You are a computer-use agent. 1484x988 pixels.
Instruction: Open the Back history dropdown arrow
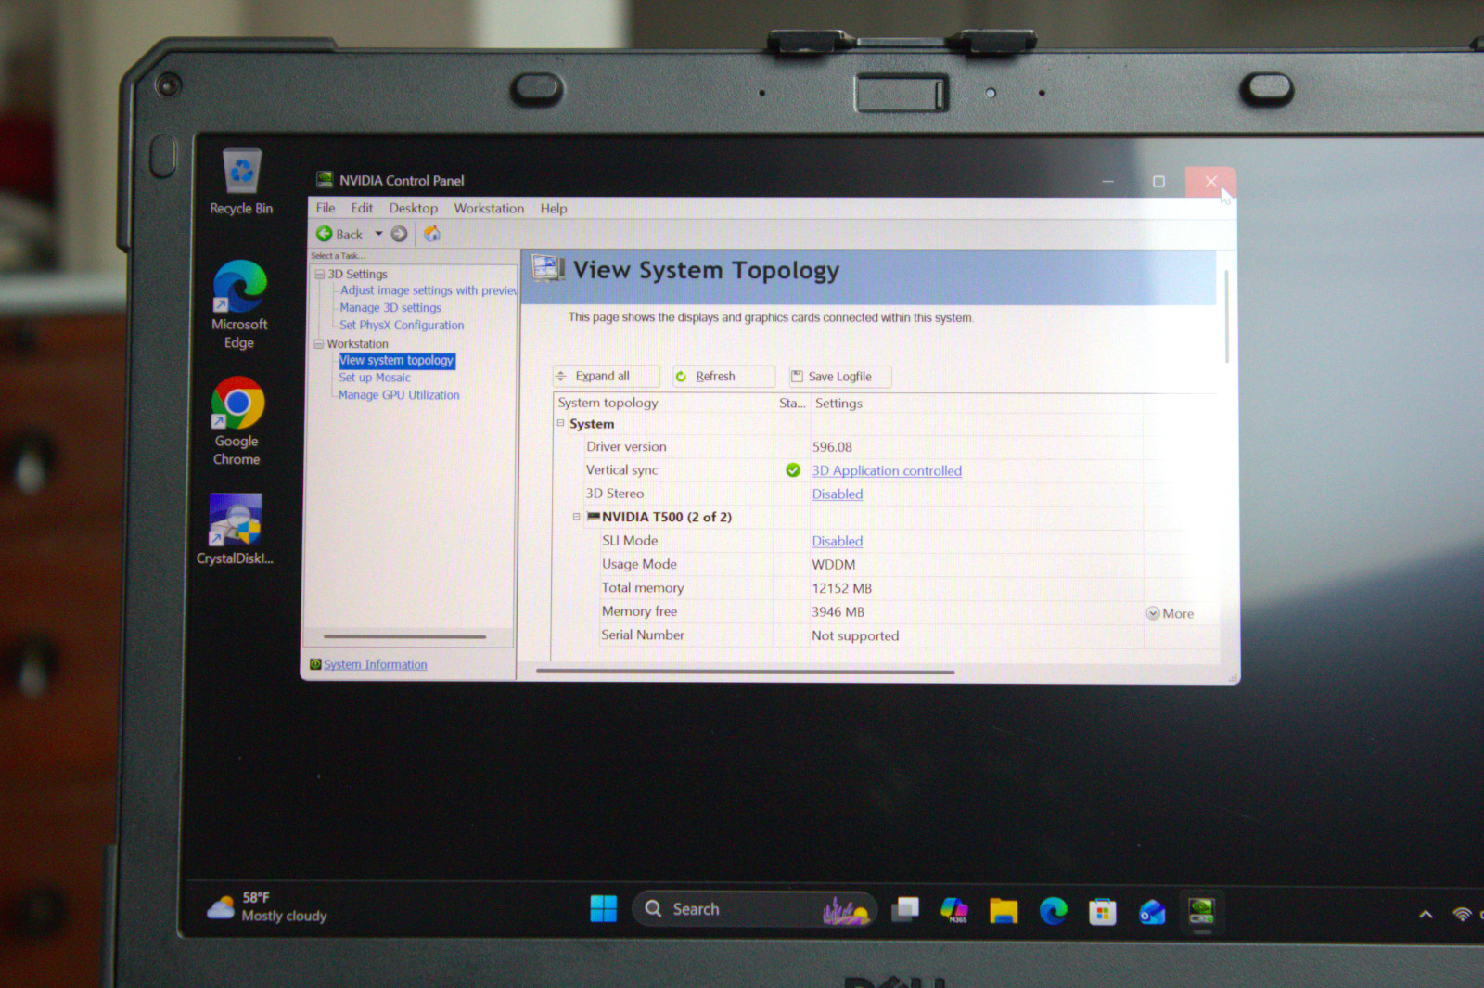(x=378, y=234)
